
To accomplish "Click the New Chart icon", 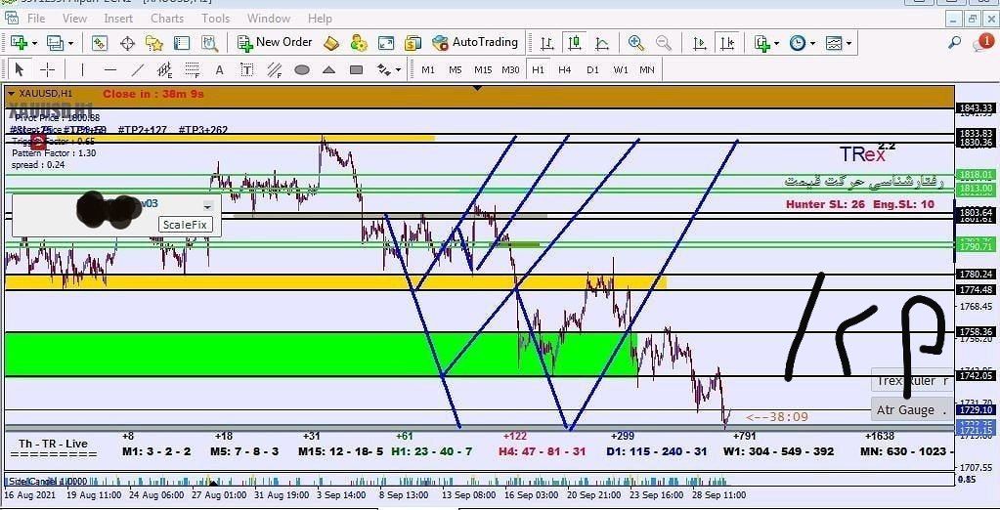I will (x=18, y=43).
